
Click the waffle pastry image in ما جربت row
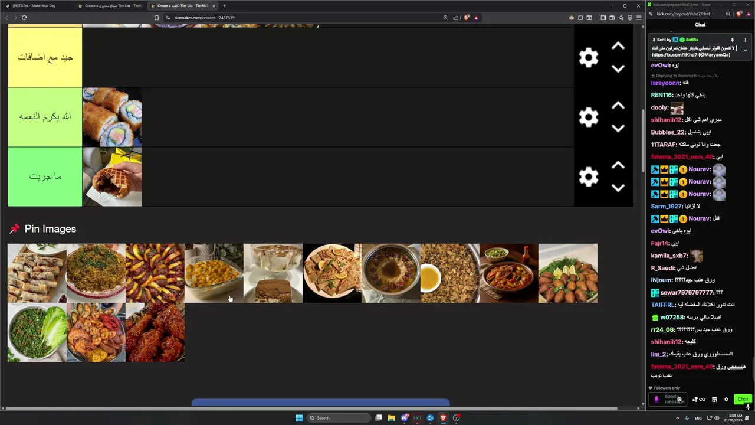pyautogui.click(x=112, y=176)
